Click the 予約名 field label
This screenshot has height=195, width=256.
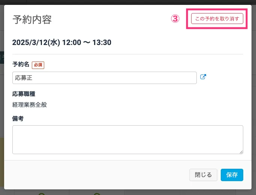point(21,64)
